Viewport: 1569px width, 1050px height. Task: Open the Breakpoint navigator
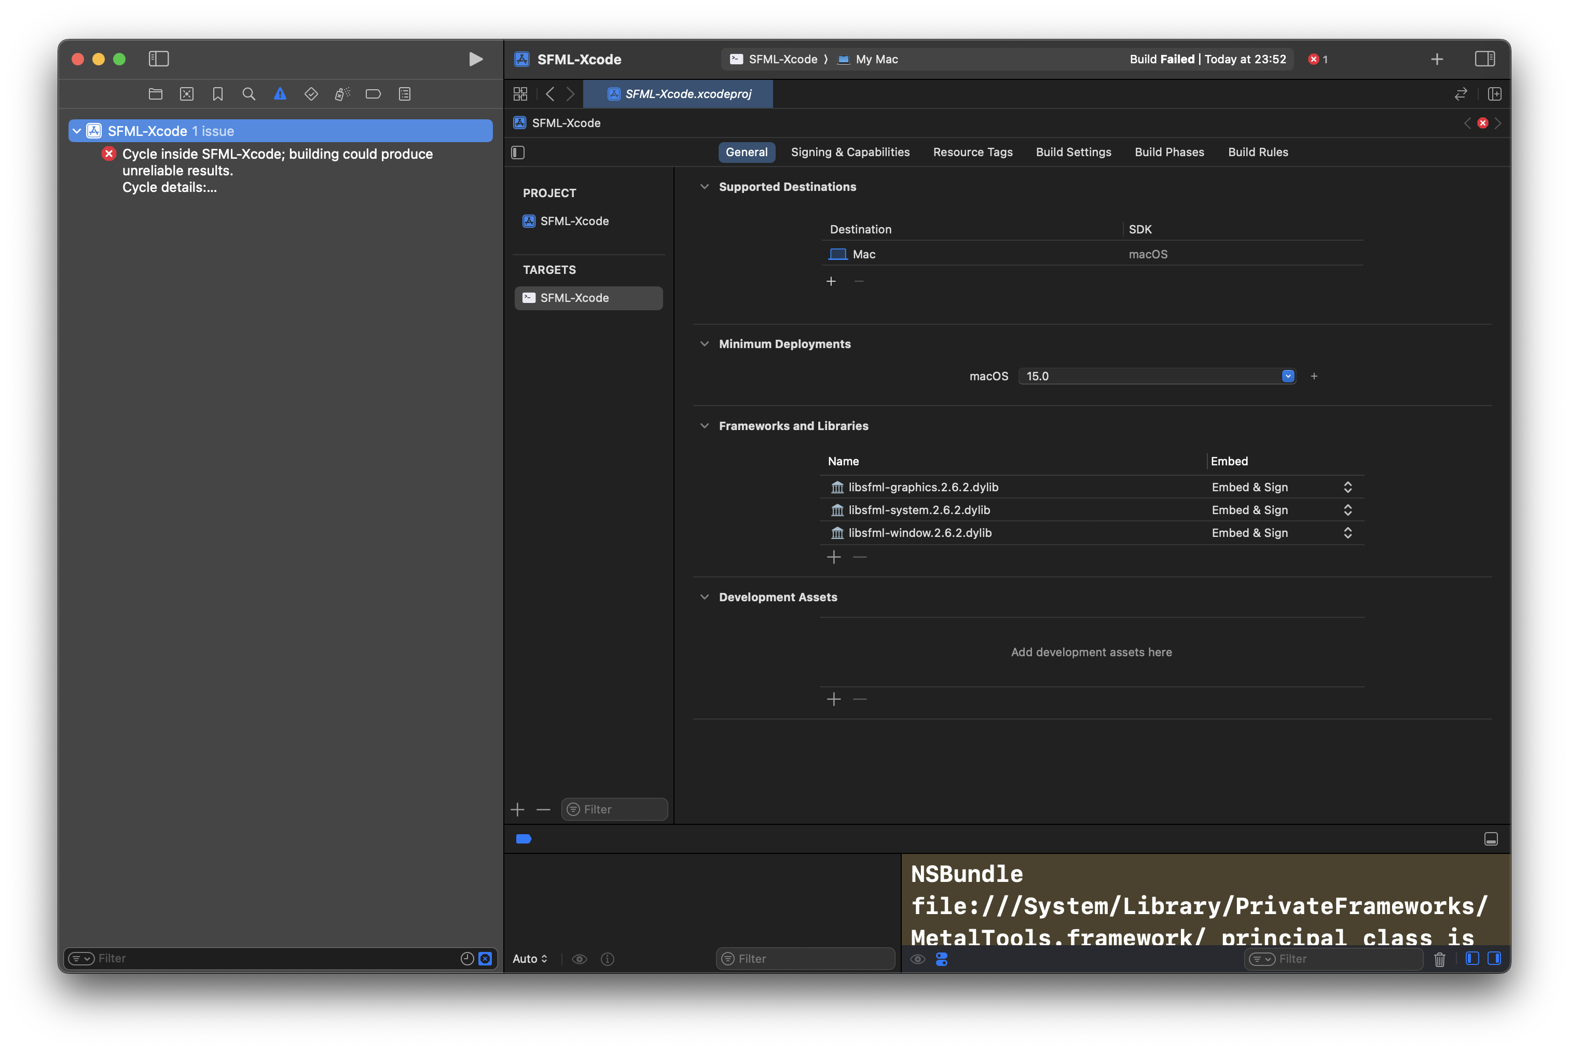[x=373, y=94]
